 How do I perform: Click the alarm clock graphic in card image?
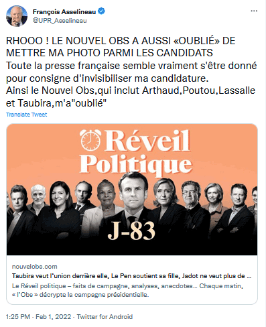click(x=90, y=140)
